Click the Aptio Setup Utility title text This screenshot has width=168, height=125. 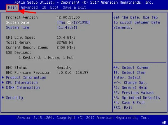pyautogui.click(x=84, y=3)
